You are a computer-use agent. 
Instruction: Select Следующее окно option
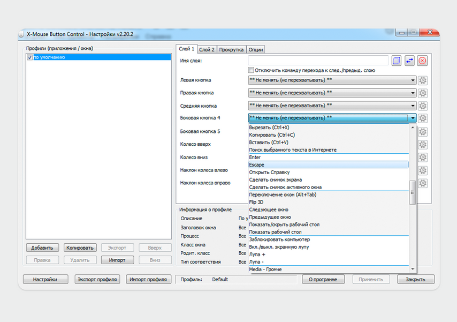click(329, 209)
